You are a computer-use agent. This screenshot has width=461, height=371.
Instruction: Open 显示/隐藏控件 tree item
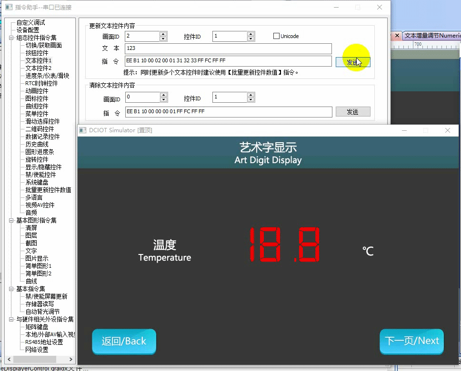[43, 167]
